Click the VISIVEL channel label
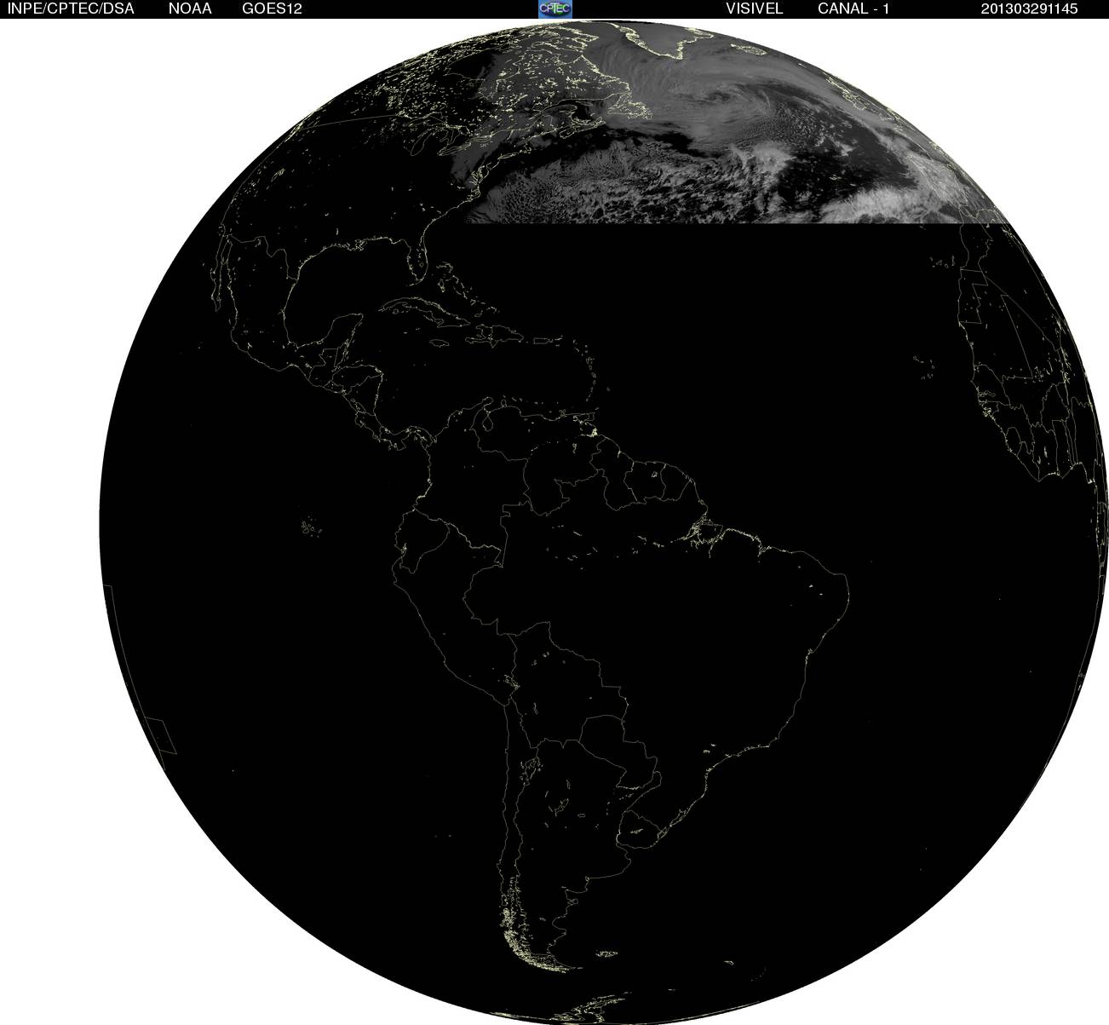The image size is (1109, 1025). pyautogui.click(x=754, y=9)
